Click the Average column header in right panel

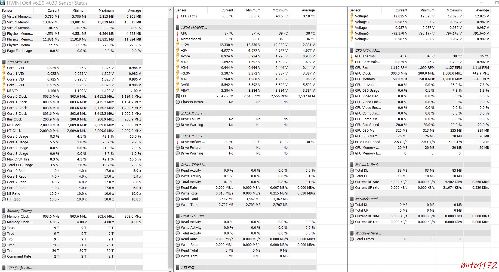[477, 10]
